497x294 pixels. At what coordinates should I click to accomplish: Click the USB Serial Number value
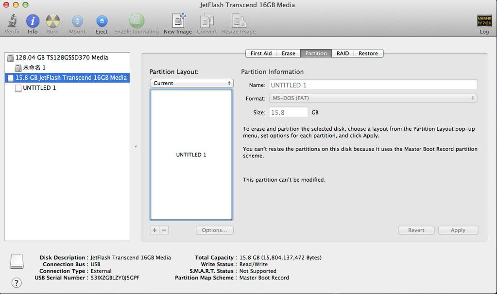[x=115, y=278]
